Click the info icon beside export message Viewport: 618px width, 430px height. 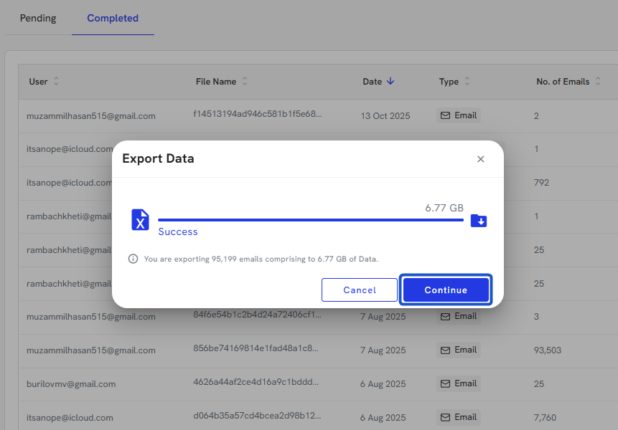pos(133,259)
